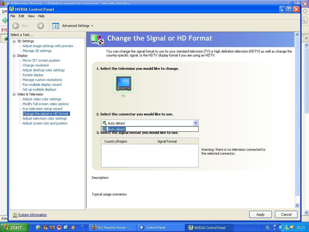Image resolution: width=309 pixels, height=232 pixels.
Task: Open Manage custom resolutions
Action: [x=42, y=80]
